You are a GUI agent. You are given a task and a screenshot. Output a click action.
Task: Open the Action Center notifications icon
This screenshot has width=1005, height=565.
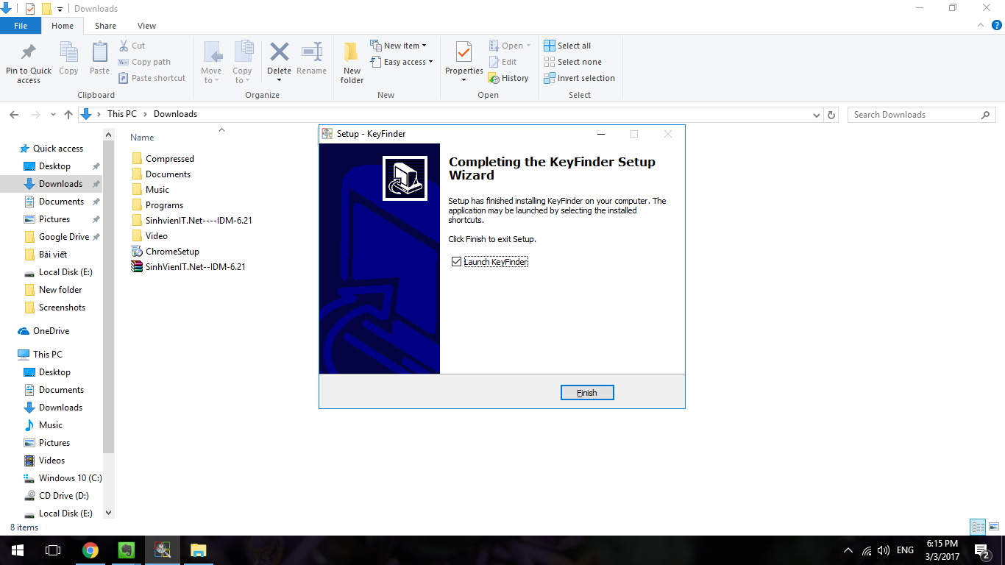981,550
